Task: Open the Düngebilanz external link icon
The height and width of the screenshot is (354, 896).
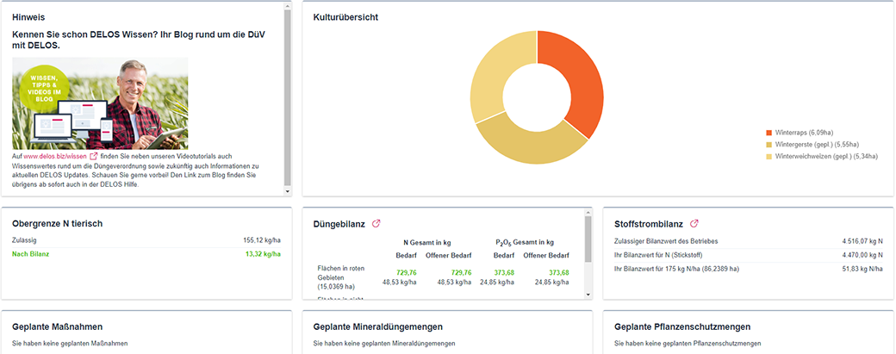Action: [376, 224]
